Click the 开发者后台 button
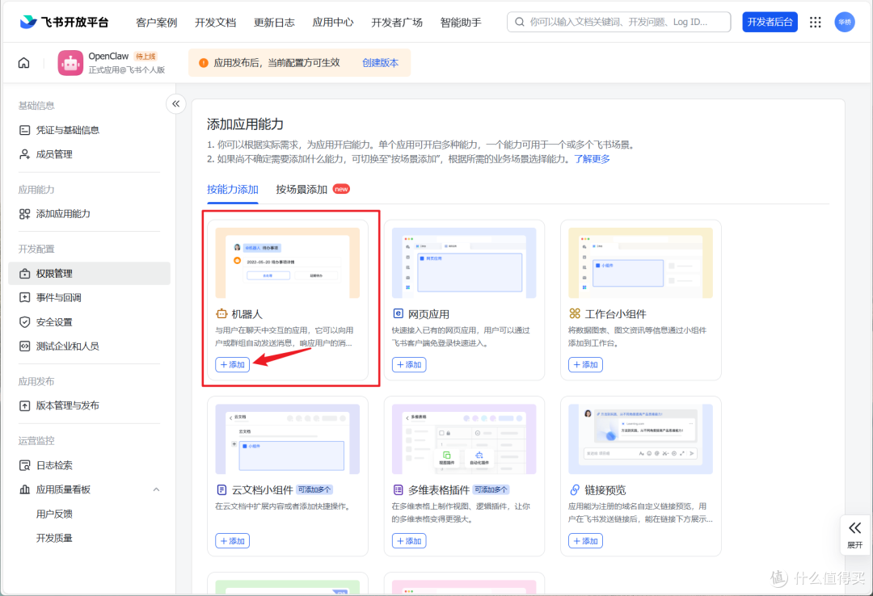Viewport: 873px width, 596px height. (770, 23)
